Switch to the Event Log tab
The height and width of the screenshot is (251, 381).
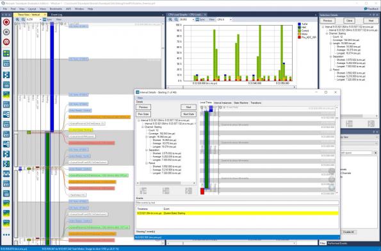pos(56,15)
